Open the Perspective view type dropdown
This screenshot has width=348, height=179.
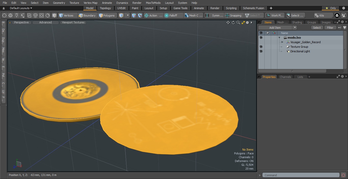point(21,23)
